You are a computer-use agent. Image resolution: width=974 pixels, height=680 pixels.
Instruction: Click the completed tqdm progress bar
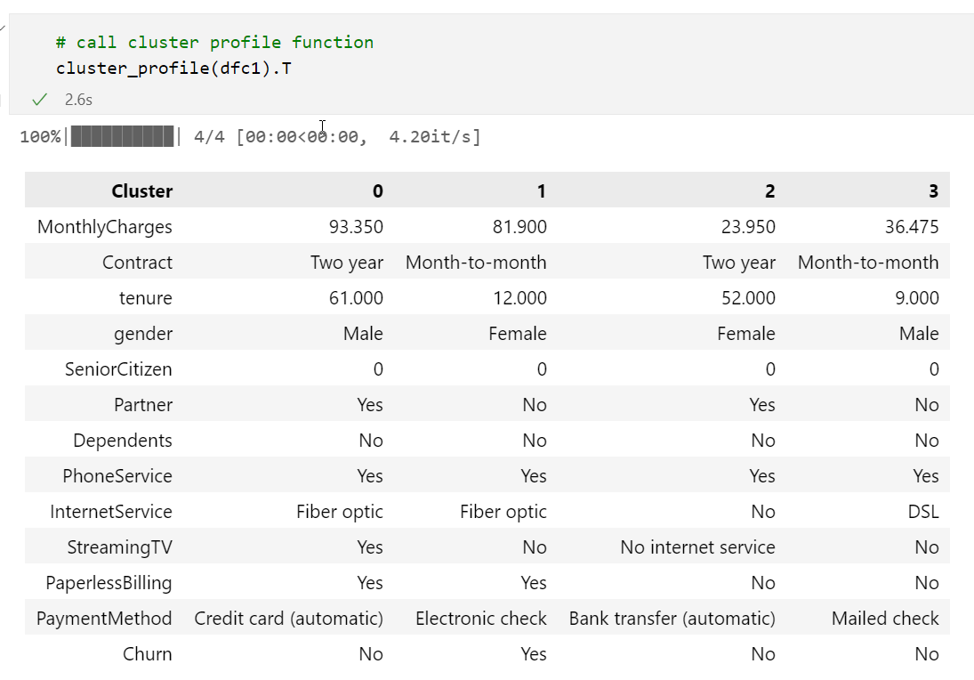click(x=123, y=137)
